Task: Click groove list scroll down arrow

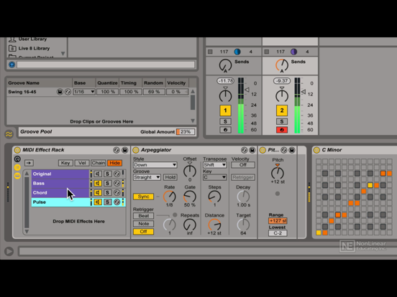Action: pyautogui.click(x=193, y=121)
